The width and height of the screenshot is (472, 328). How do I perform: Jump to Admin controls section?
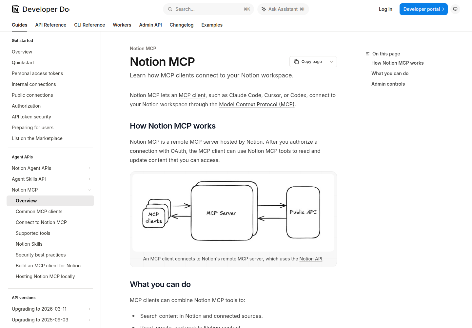click(x=388, y=84)
